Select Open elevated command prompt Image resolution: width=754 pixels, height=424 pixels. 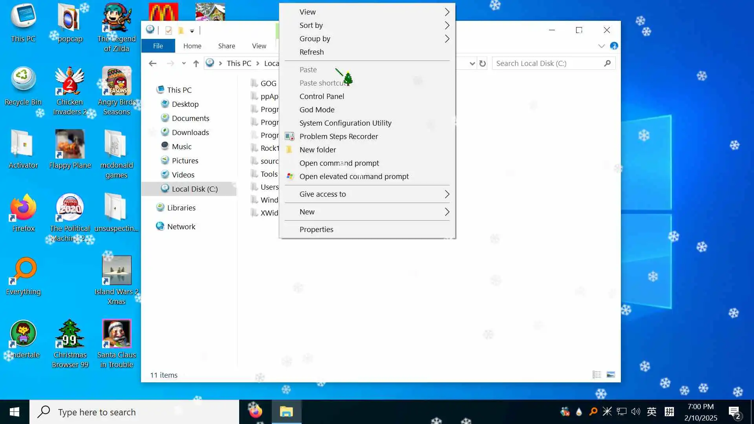(354, 176)
